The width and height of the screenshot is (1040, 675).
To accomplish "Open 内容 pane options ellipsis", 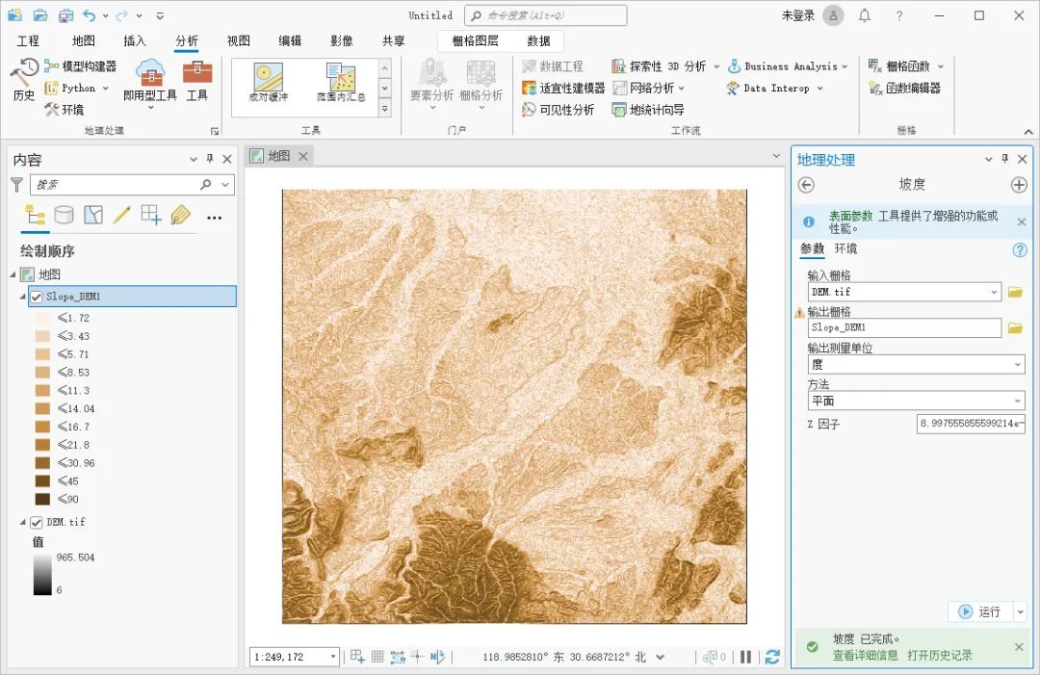I will [x=214, y=218].
